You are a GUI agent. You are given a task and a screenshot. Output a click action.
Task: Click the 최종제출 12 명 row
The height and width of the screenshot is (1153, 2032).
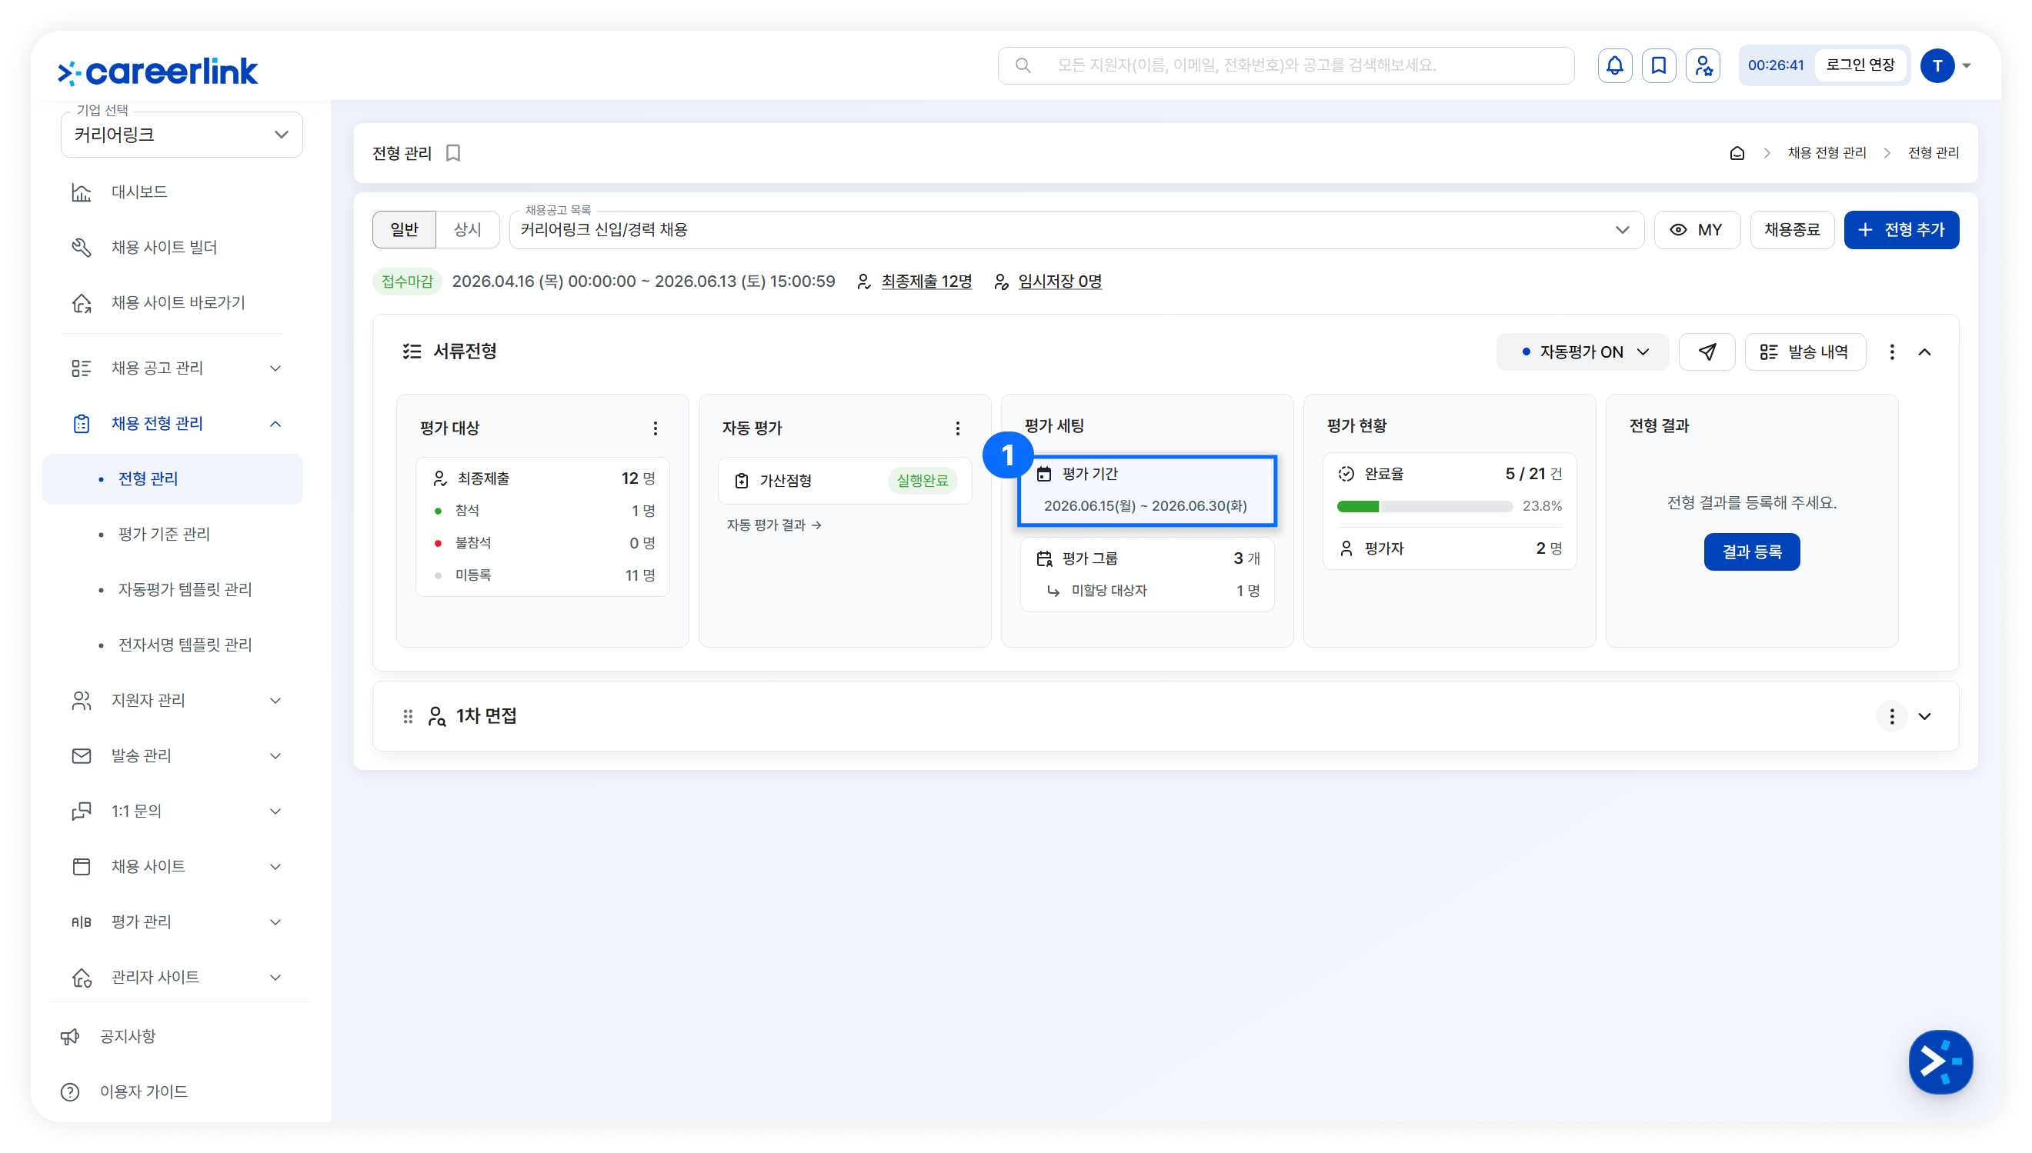click(x=542, y=478)
